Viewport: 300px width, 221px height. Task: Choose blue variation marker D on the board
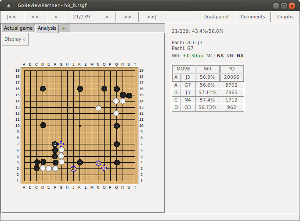pos(104,168)
